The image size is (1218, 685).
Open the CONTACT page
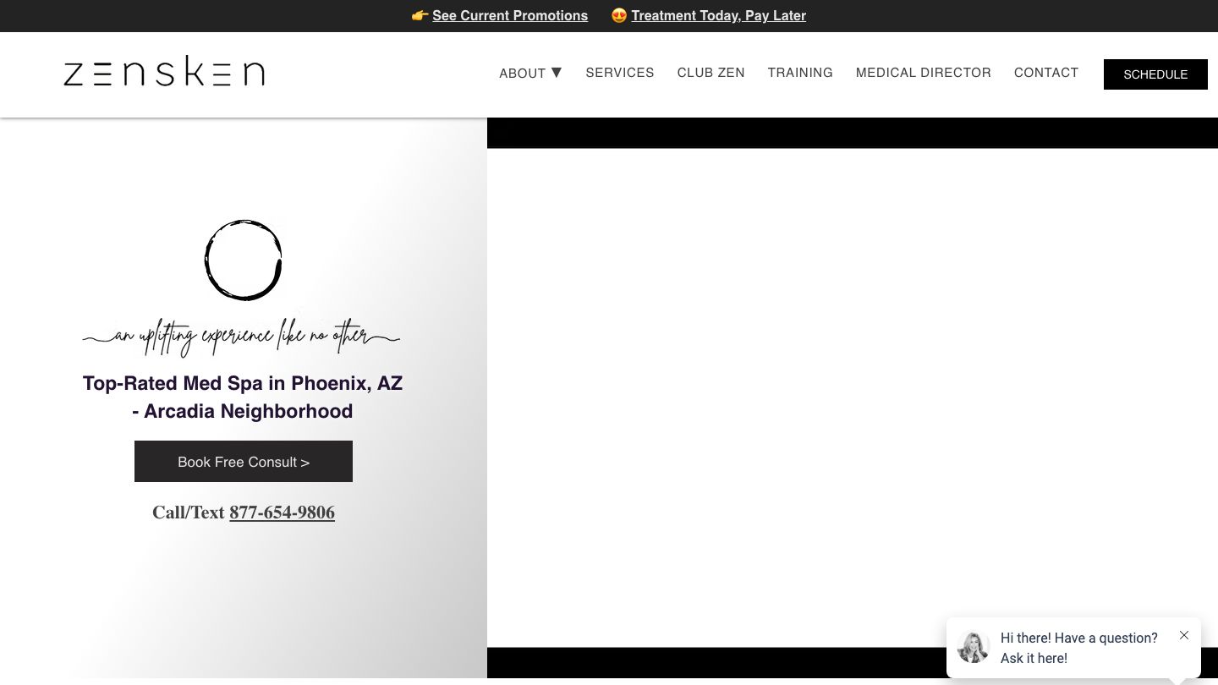1046,73
